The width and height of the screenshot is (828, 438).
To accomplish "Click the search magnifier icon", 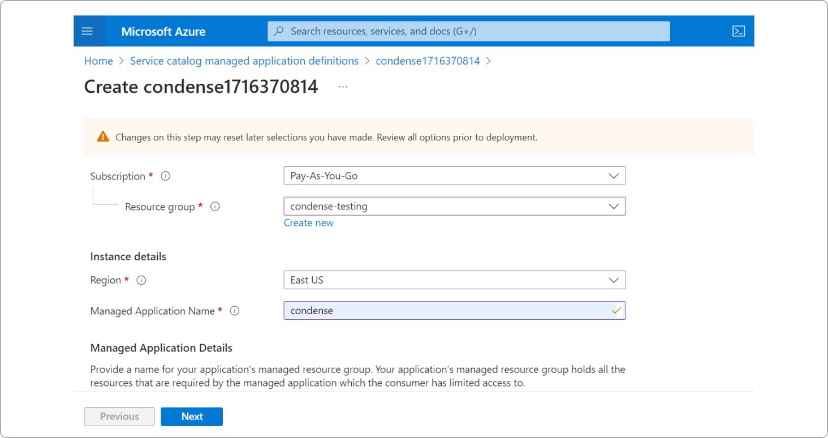I will point(279,31).
